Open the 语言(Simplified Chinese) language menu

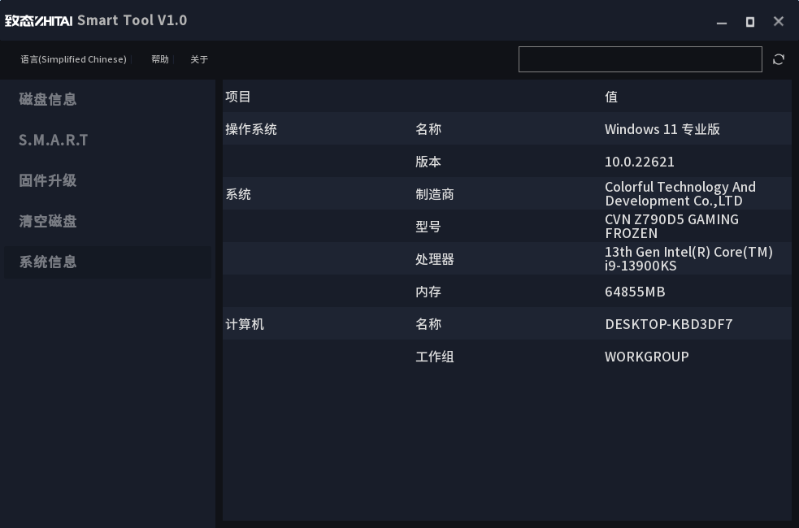tap(73, 59)
